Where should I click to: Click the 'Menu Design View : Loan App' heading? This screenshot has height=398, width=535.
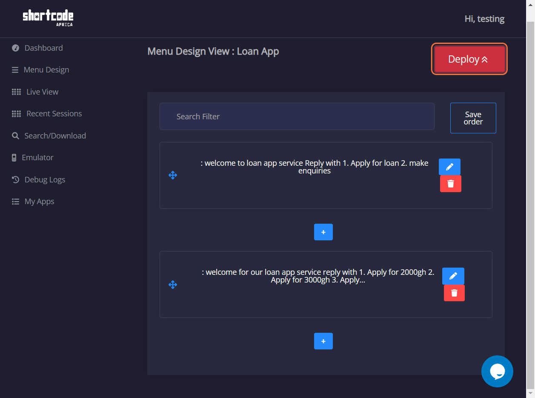(213, 52)
